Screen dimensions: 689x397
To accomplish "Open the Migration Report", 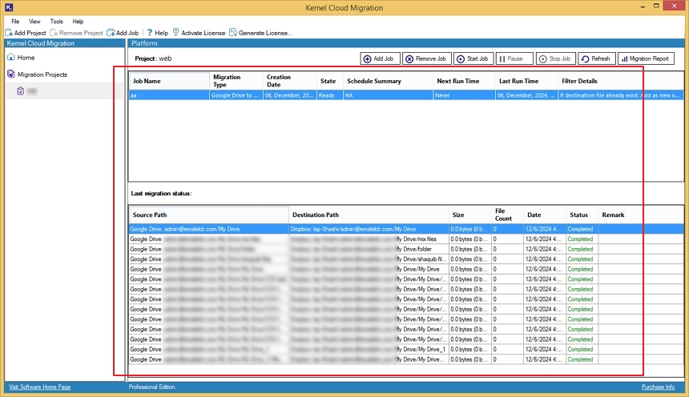I will tap(646, 58).
